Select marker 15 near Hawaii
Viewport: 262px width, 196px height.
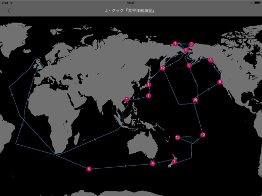point(195,100)
